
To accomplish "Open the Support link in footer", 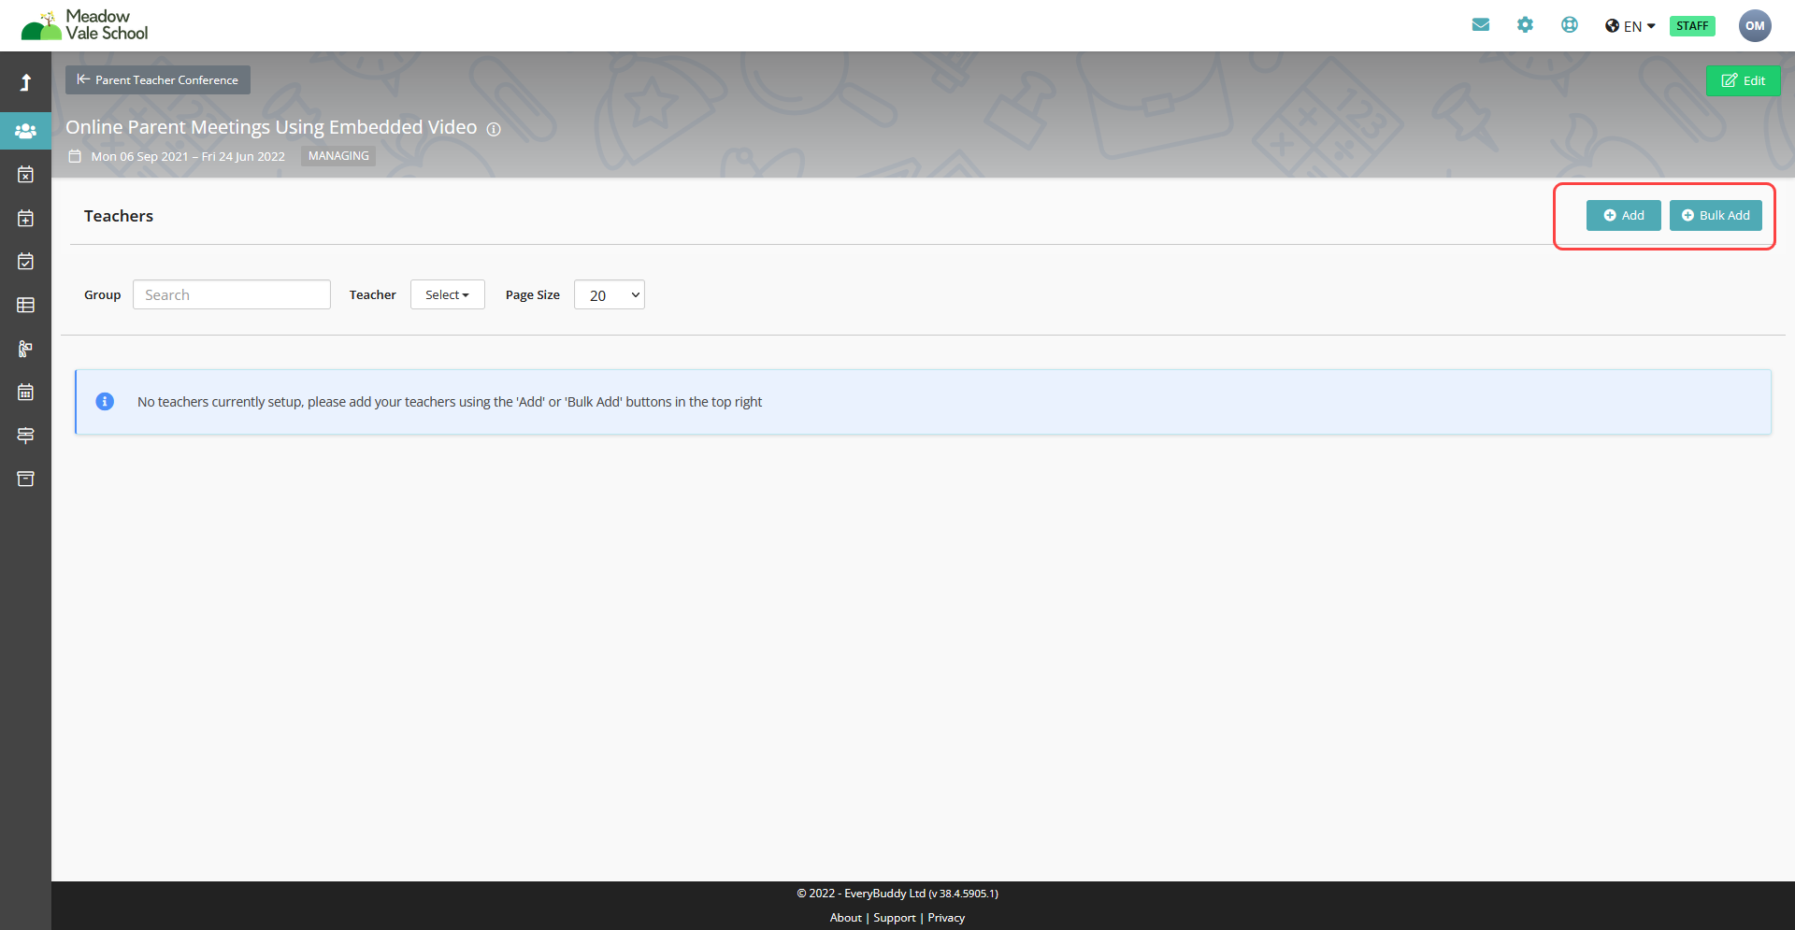I will (894, 918).
